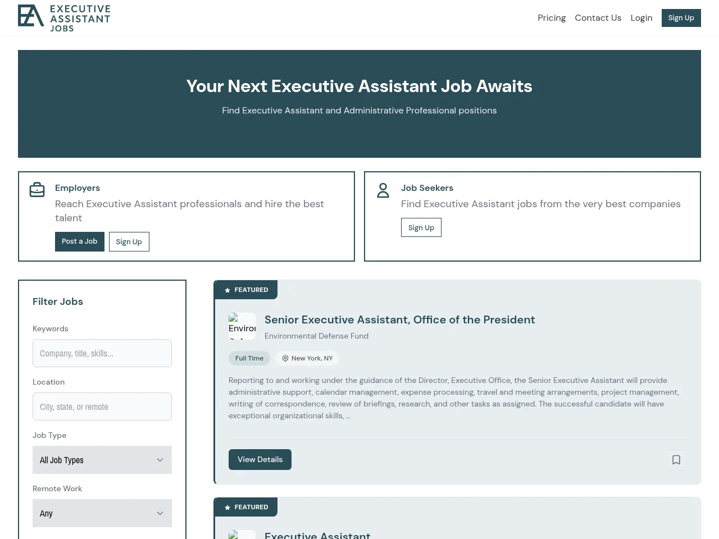Click Sign Up in the Employers card
Screen dimensions: 719x539
click(129, 241)
